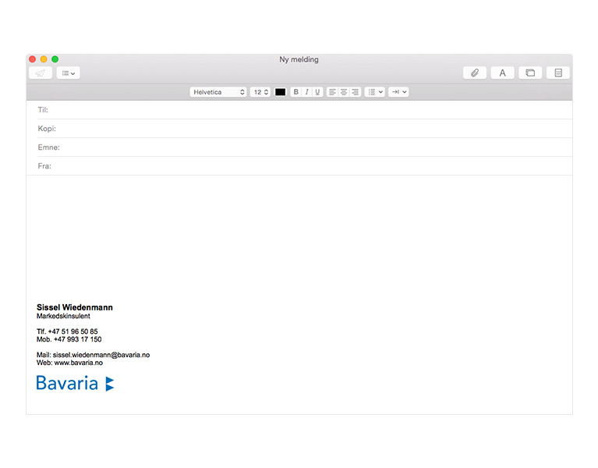Open the list style dropdown
This screenshot has height=468, width=598.
[x=375, y=92]
